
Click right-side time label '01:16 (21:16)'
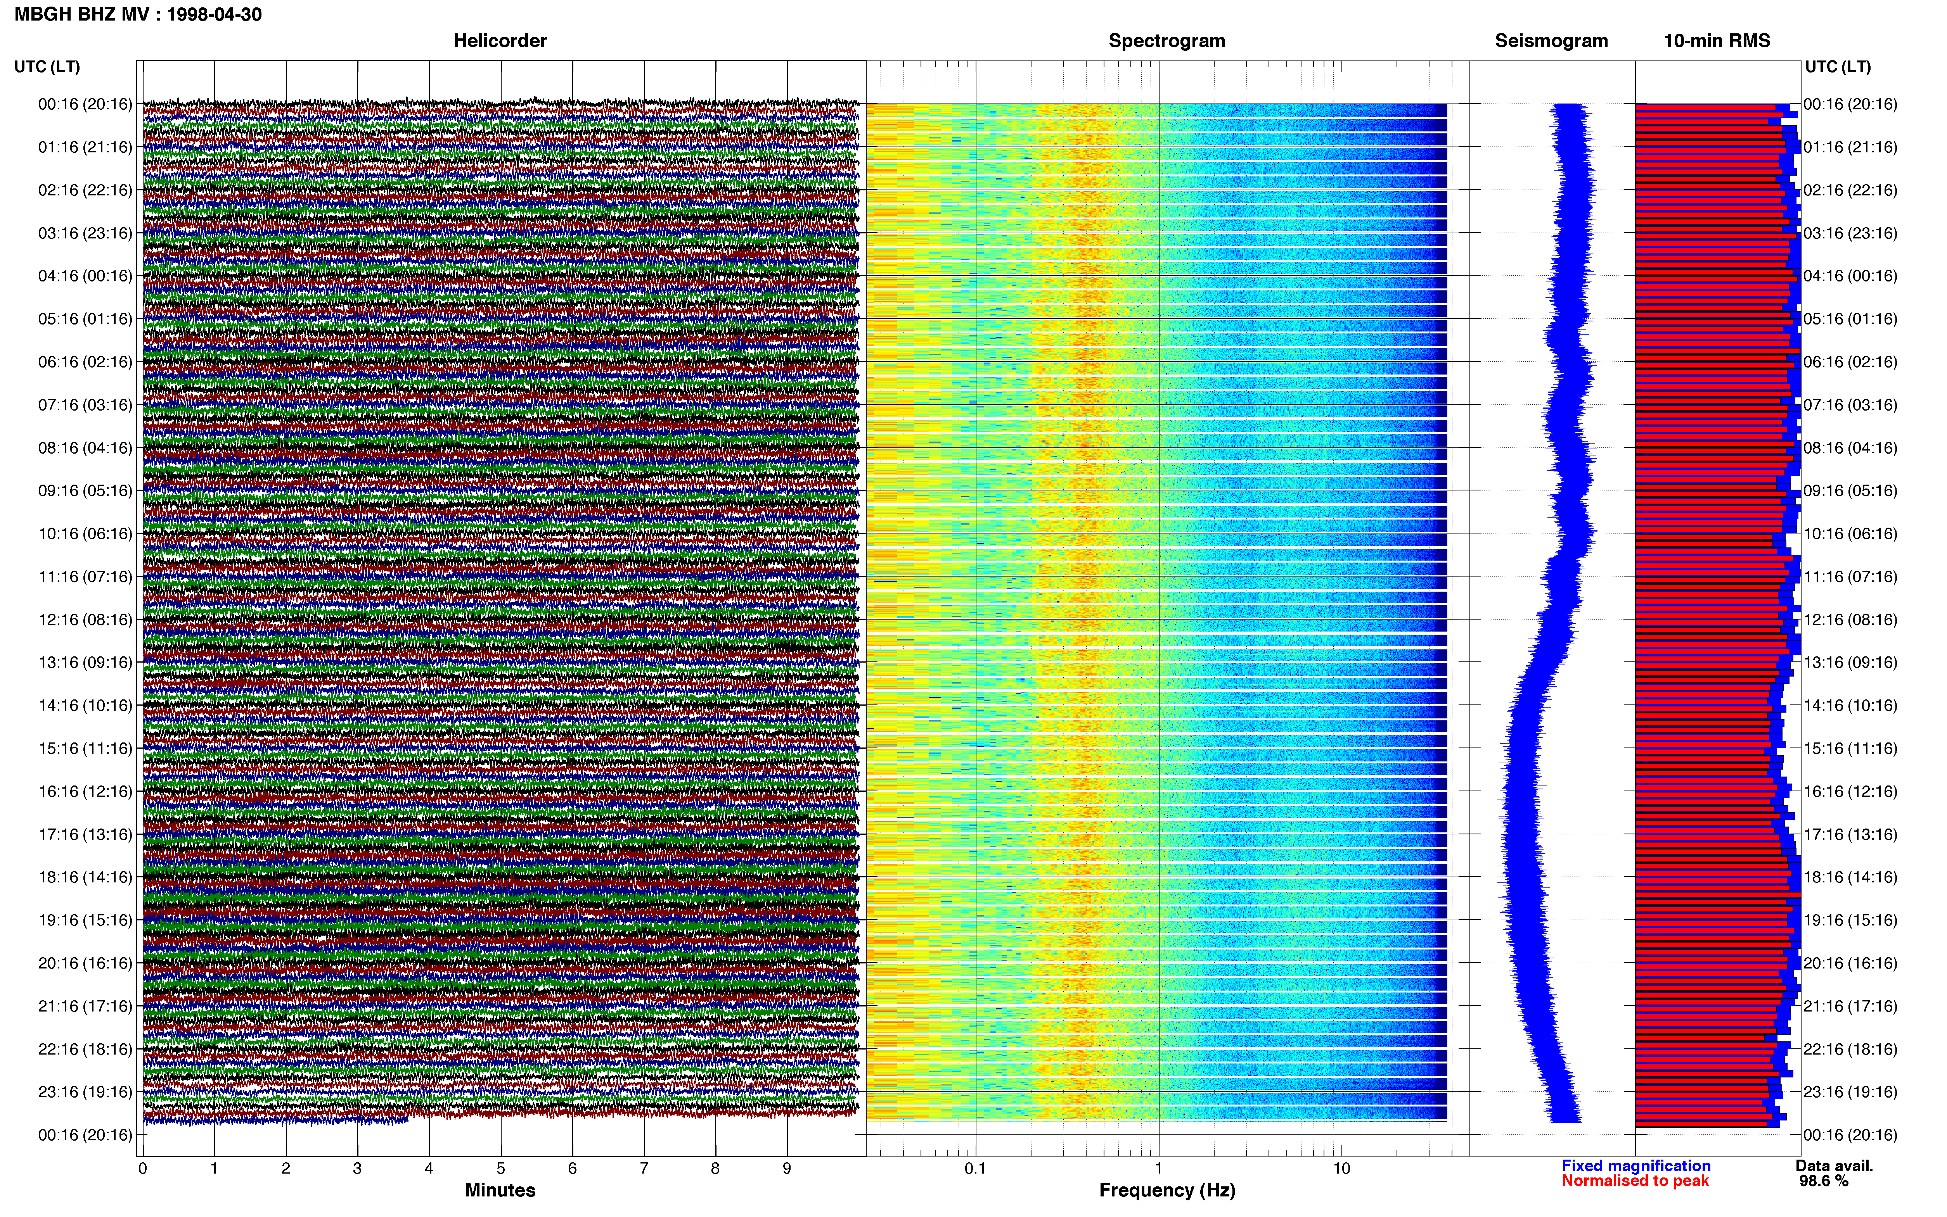click(1850, 147)
